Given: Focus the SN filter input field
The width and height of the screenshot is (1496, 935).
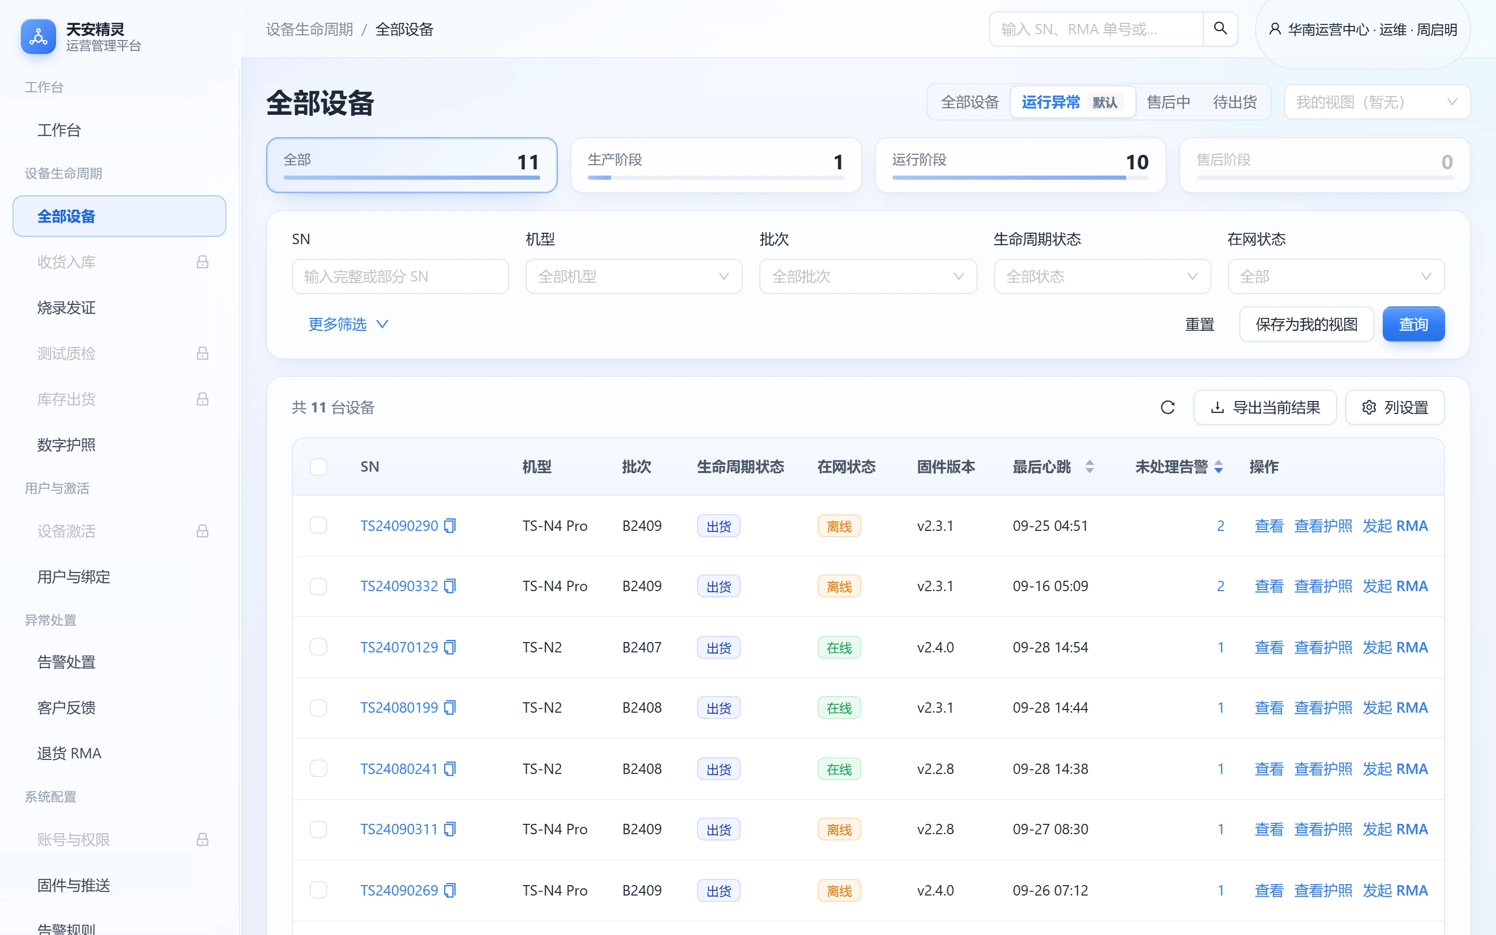Looking at the screenshot, I should click(x=400, y=276).
